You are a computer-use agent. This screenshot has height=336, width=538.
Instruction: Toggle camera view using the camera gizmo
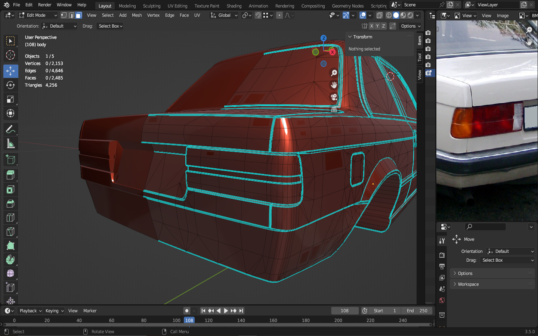click(334, 97)
